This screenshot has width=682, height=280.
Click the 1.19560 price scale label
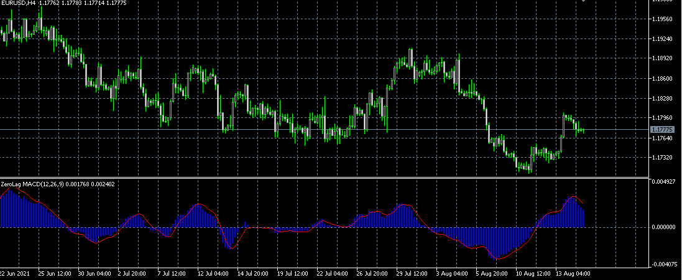click(x=662, y=19)
